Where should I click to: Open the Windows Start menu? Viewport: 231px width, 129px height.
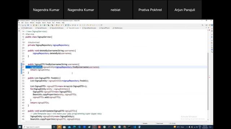pyautogui.click(x=20, y=127)
